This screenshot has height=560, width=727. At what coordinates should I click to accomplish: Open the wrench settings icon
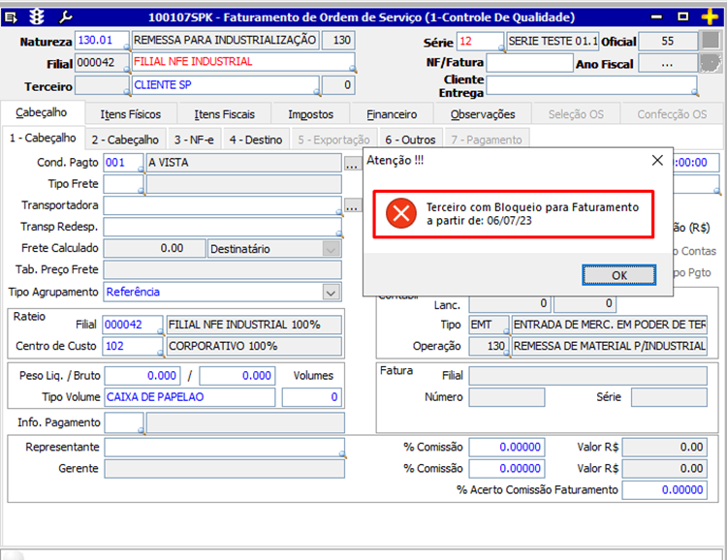click(x=65, y=17)
